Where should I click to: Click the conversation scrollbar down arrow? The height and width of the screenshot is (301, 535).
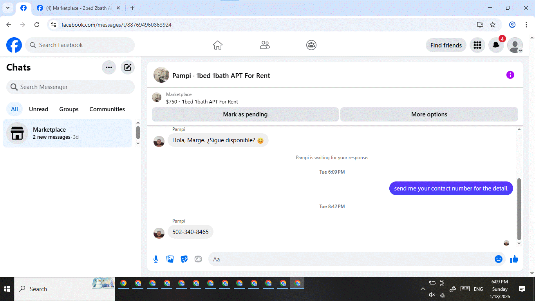click(519, 243)
